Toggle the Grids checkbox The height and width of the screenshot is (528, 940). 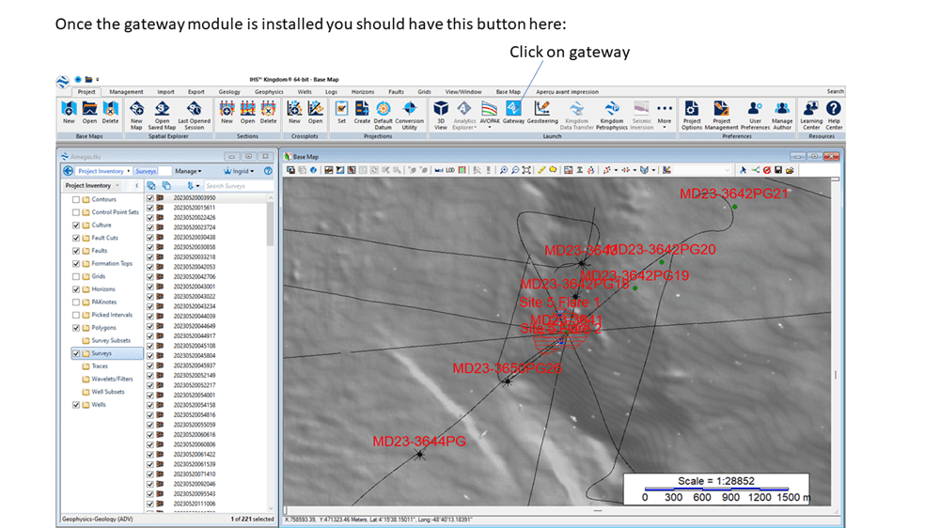(x=76, y=276)
